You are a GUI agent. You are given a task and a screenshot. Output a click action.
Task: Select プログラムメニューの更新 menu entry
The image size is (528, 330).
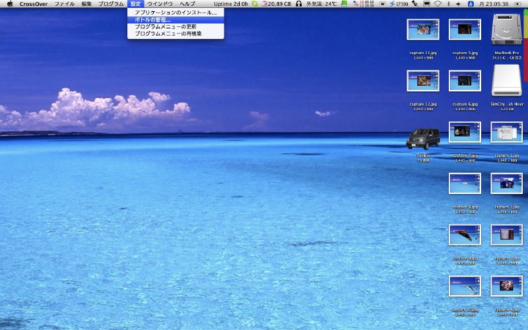coord(166,26)
